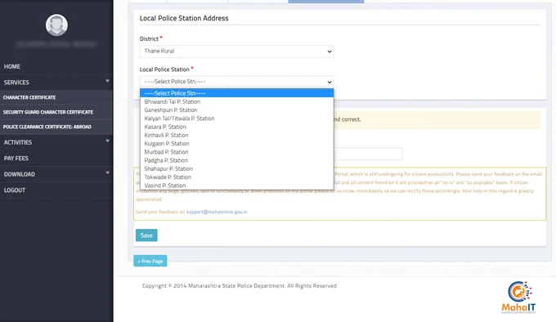
Task: Select Kinhavli P. Station option
Action: click(x=236, y=136)
